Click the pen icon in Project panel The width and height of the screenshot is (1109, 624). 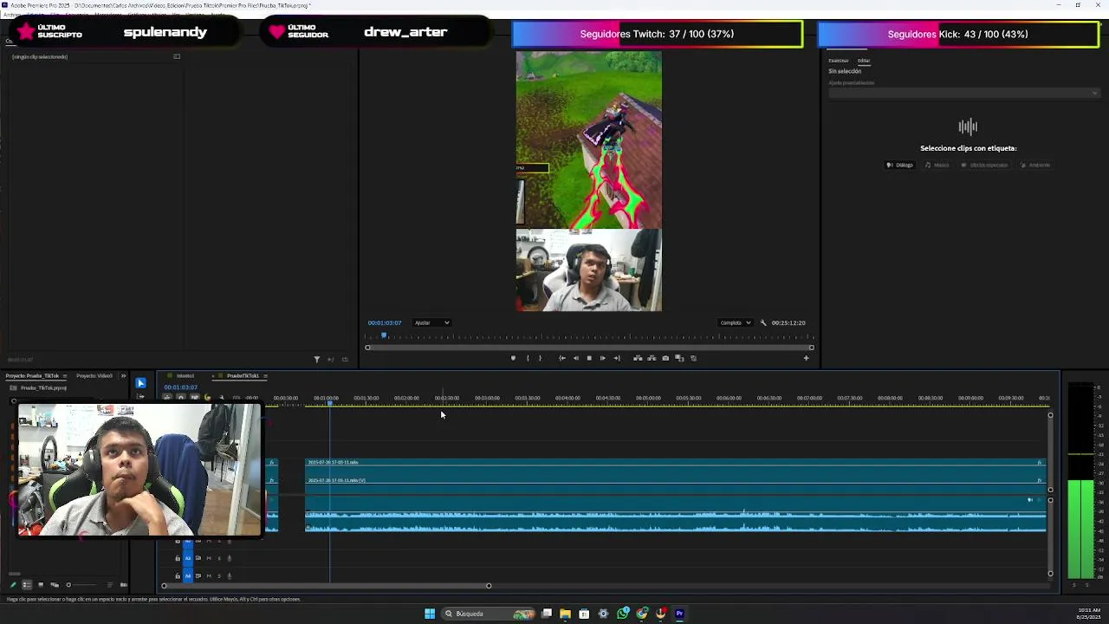point(13,585)
